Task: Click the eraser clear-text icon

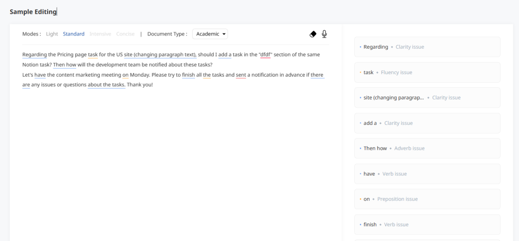Action: [x=313, y=34]
